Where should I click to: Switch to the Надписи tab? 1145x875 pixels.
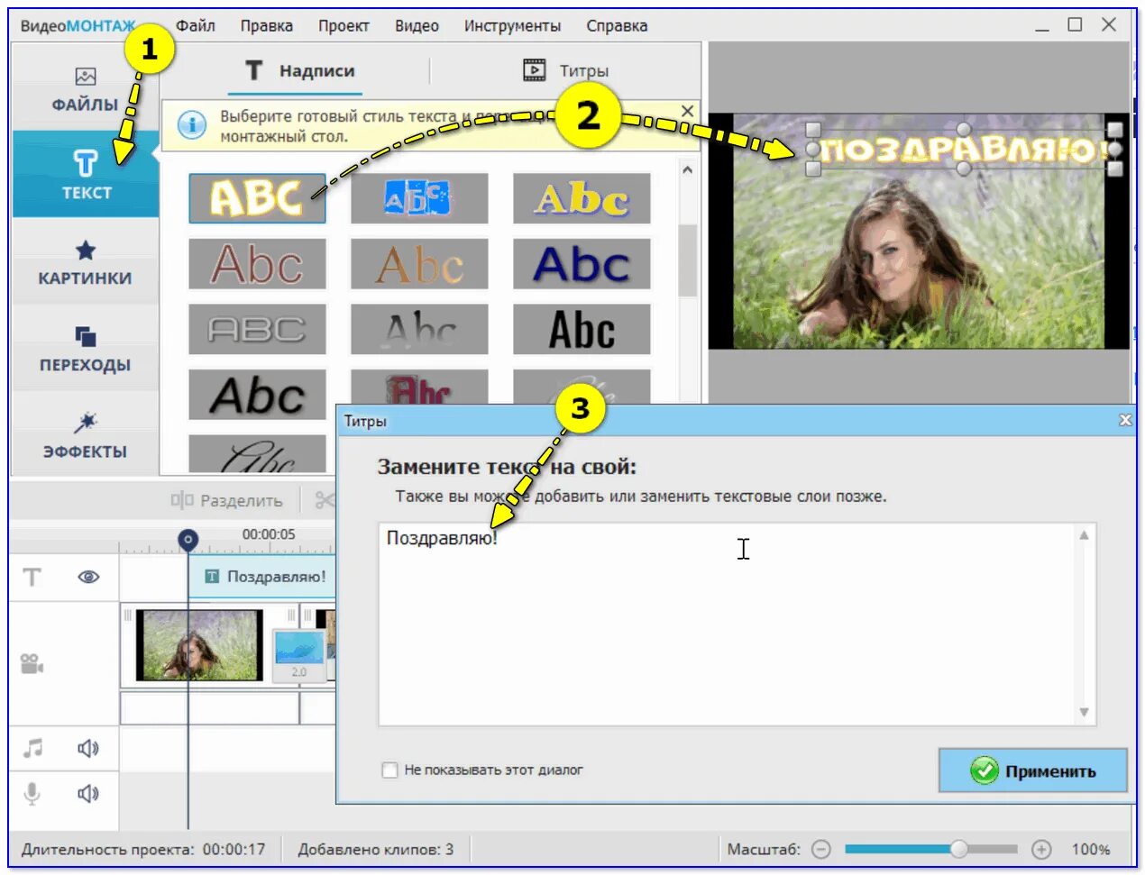(299, 70)
